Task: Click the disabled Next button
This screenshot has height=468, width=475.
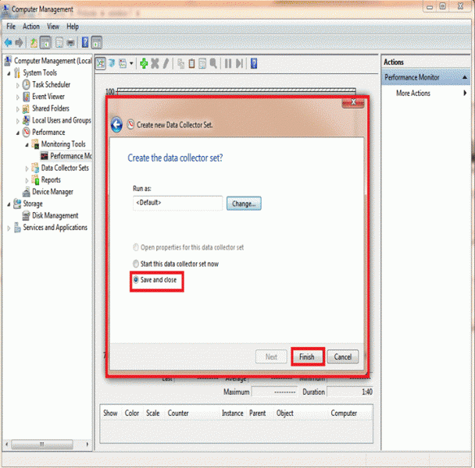Action: click(271, 356)
